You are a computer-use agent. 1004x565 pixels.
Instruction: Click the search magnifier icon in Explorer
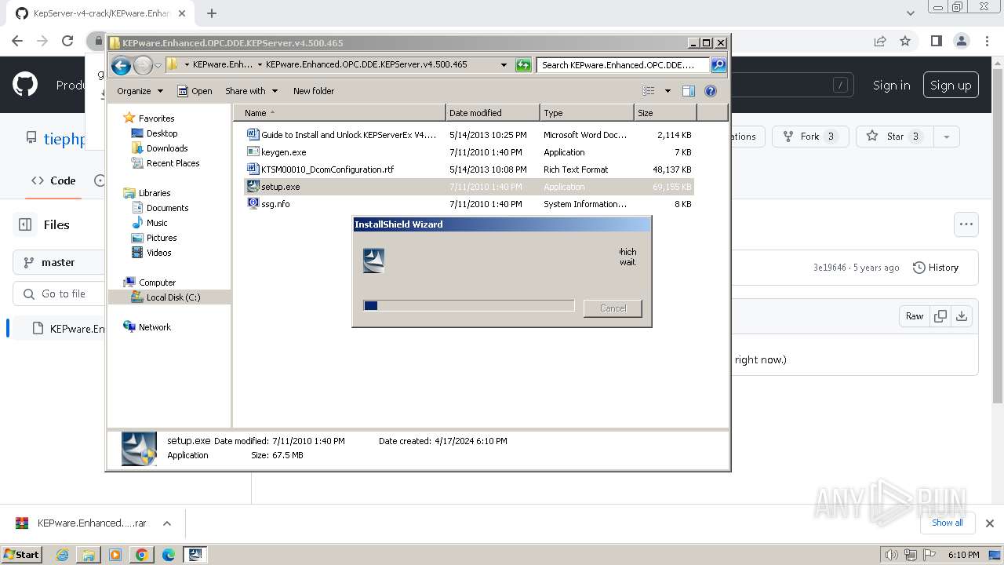pos(718,65)
